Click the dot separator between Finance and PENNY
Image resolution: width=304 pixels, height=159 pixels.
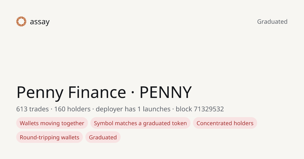coord(133,93)
